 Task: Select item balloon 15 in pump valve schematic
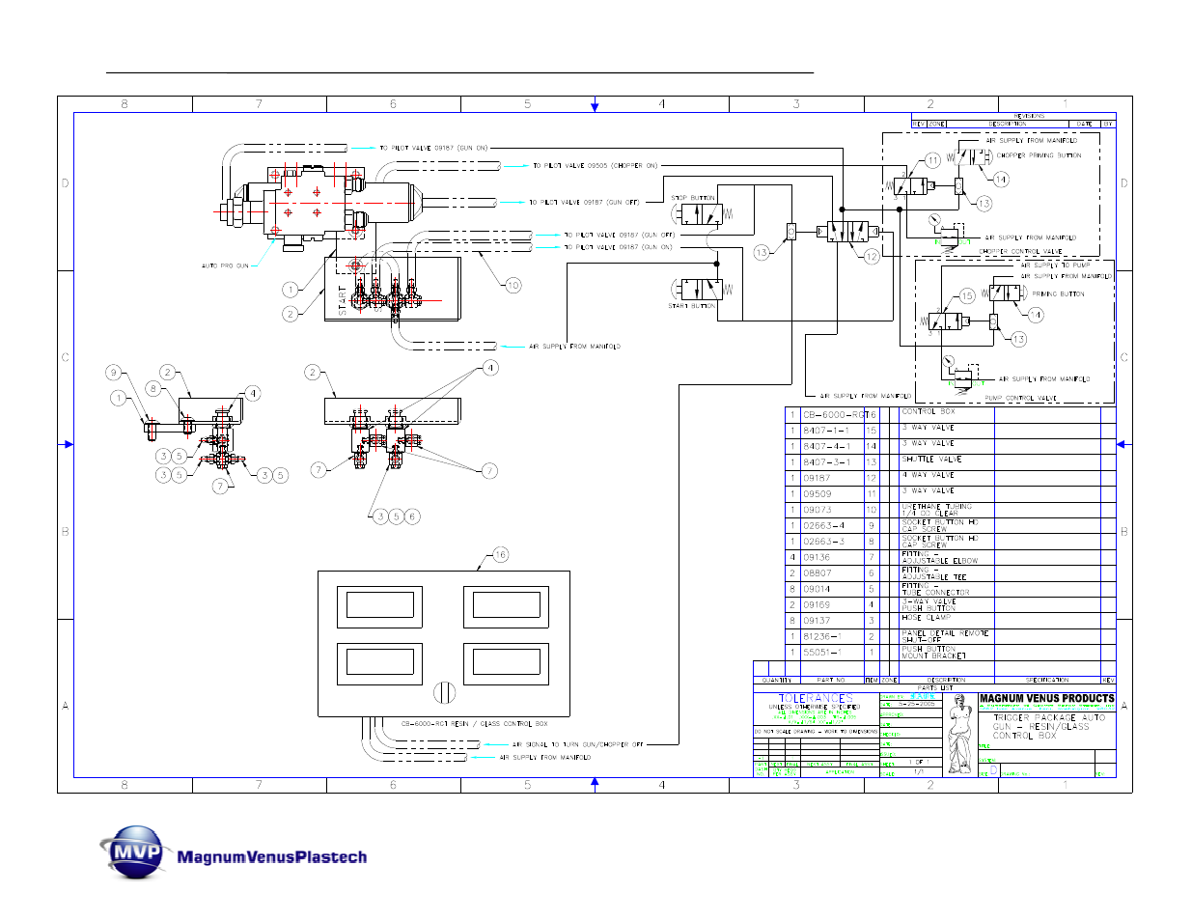coord(967,296)
